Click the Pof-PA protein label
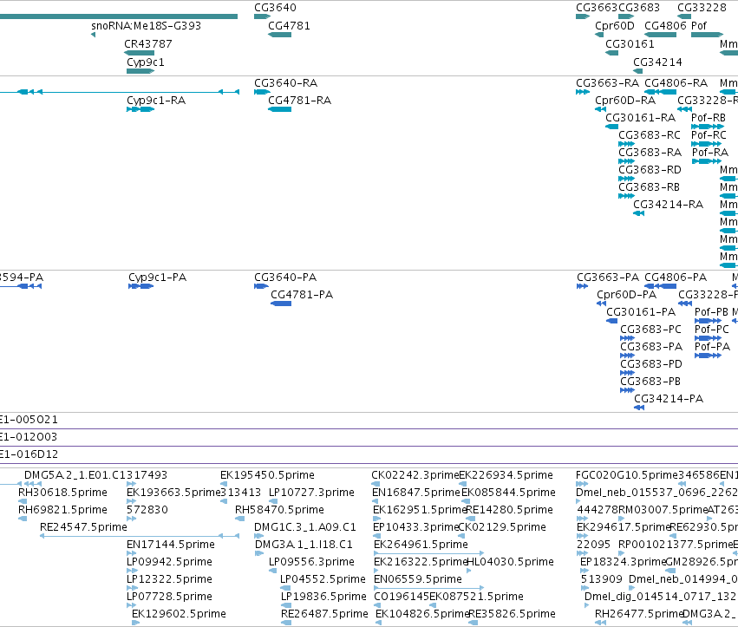738x627 pixels. (712, 347)
